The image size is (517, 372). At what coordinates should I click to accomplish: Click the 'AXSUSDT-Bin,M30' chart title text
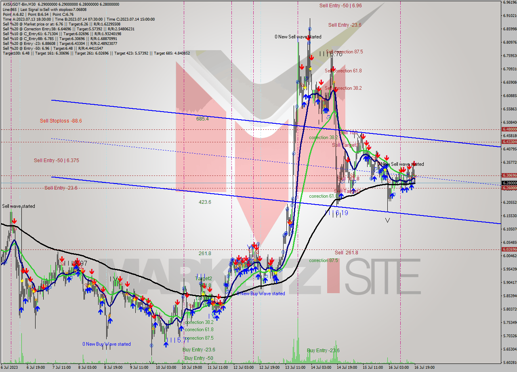coord(19,4)
